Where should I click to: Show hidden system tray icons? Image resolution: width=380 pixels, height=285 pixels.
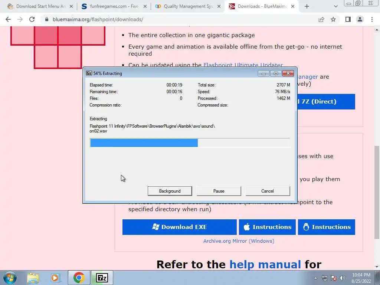click(x=315, y=278)
